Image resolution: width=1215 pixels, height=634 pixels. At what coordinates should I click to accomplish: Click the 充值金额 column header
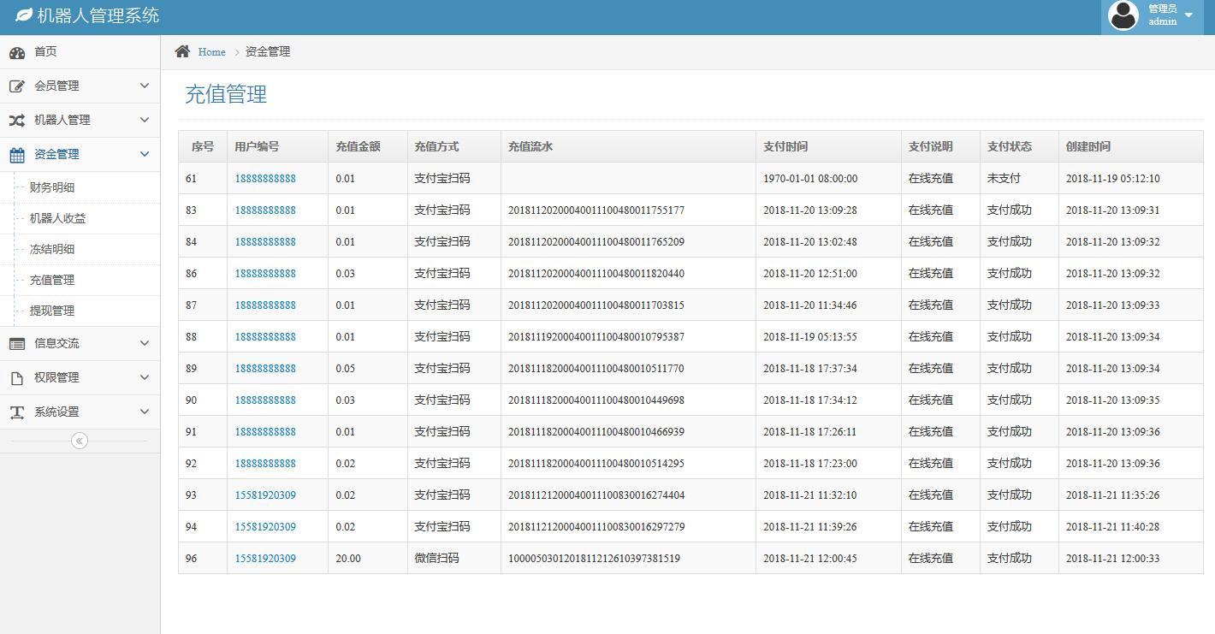pos(358,146)
